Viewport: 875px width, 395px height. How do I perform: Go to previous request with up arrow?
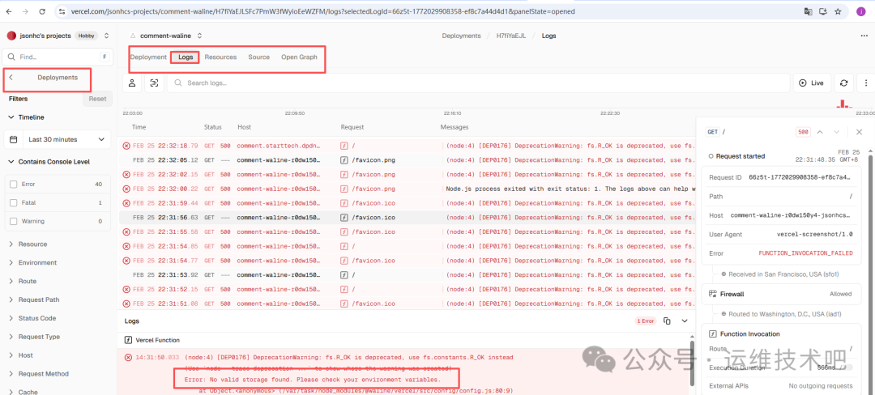point(820,132)
